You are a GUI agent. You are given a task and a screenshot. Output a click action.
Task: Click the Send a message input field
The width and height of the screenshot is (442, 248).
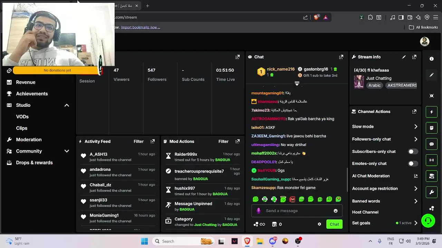tap(297, 211)
